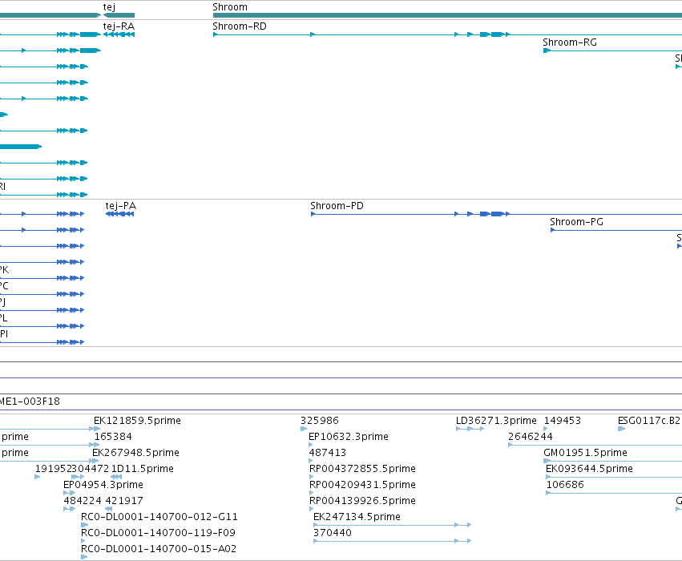Click the tej-RA transcript label
682x561 pixels.
119,26
